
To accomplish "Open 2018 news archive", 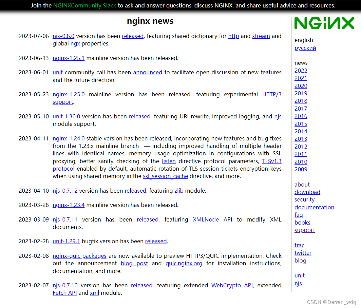I will pos(301,101).
